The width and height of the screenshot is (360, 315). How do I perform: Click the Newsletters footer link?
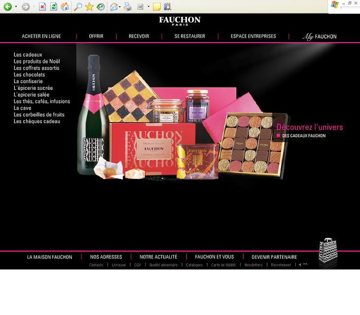pyautogui.click(x=253, y=265)
